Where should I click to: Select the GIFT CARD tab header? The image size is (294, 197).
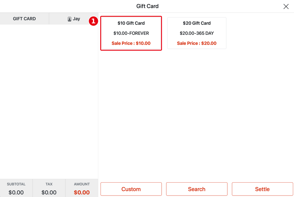pyautogui.click(x=24, y=19)
